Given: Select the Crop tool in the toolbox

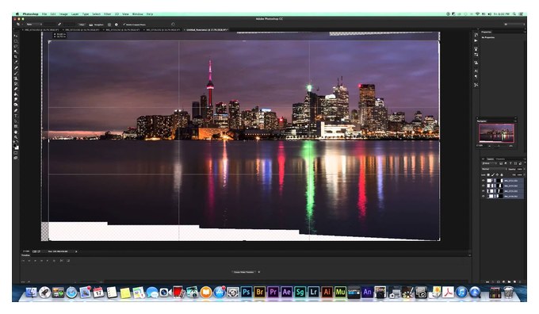Looking at the screenshot, I should [16, 57].
